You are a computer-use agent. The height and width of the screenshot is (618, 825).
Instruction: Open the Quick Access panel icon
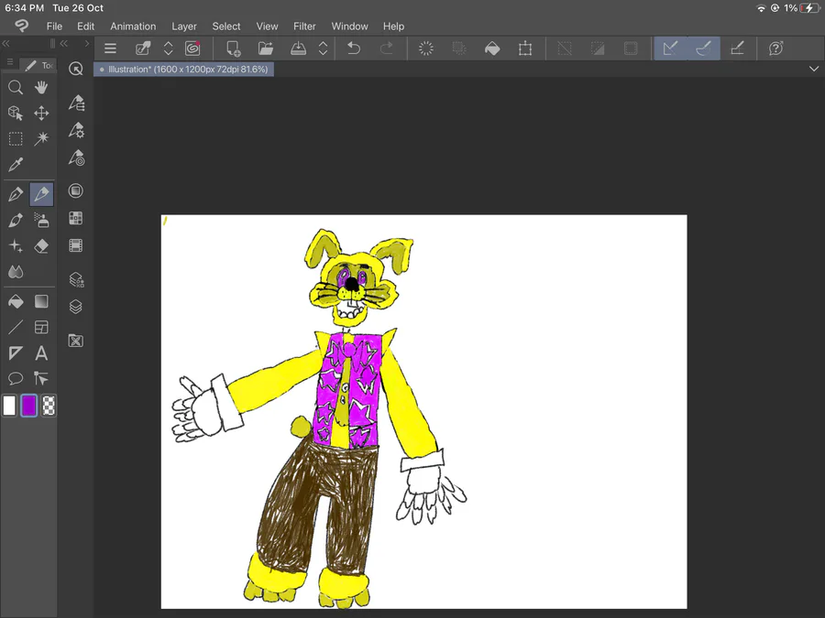tap(76, 69)
